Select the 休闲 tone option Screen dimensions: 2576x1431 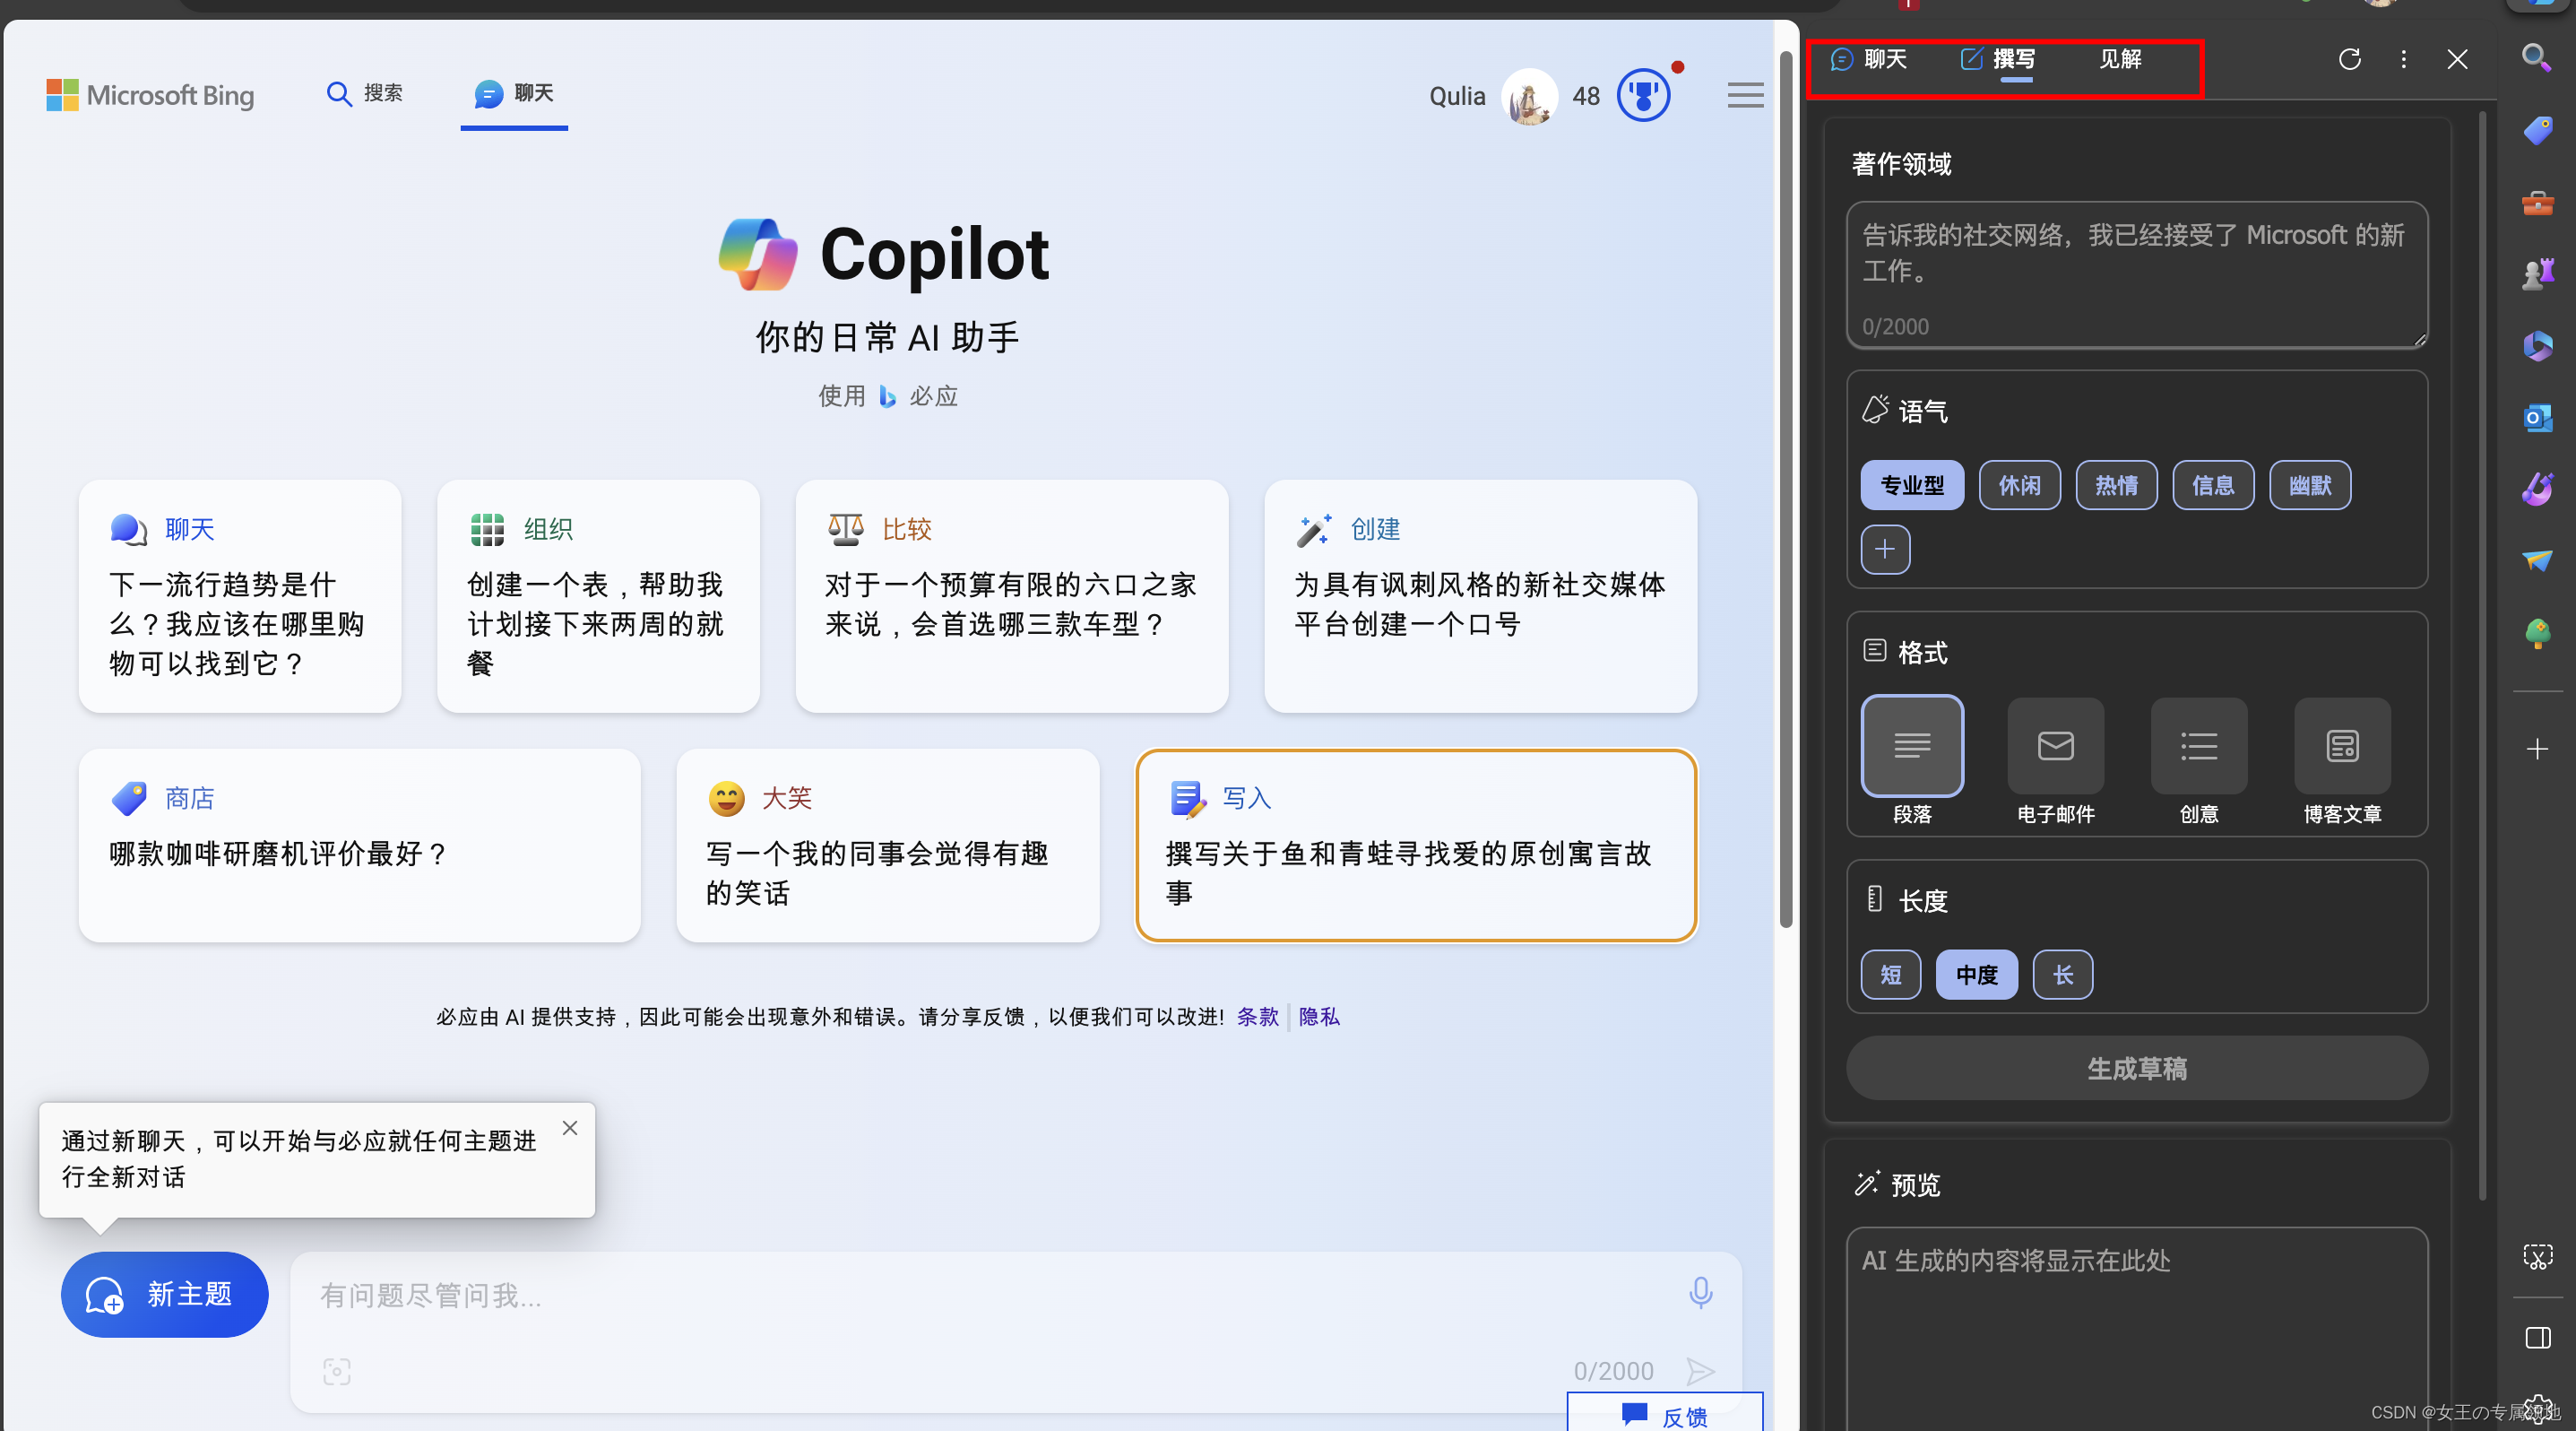(2019, 485)
